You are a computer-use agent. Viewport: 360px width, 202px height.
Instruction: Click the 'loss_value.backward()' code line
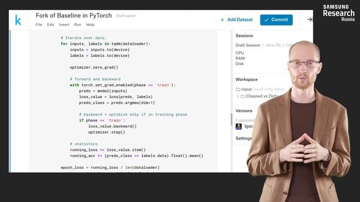coord(112,126)
